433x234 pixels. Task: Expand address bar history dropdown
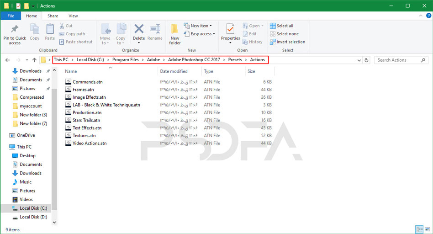click(359, 60)
